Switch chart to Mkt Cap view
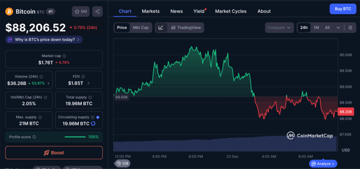 point(141,27)
